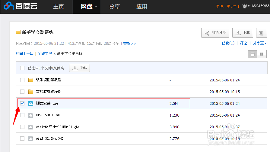Image resolution: width=270 pixels, height=152 pixels.
Task: Click the win7 32.Gho.GHO file icon
Action: point(31,138)
